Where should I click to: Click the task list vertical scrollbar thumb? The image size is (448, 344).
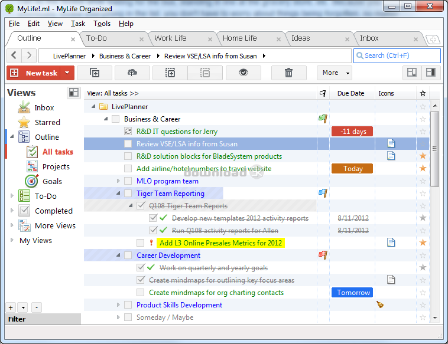pyautogui.click(x=434, y=149)
